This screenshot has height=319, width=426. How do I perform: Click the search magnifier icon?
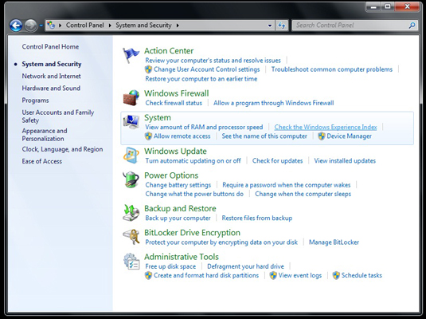(412, 26)
